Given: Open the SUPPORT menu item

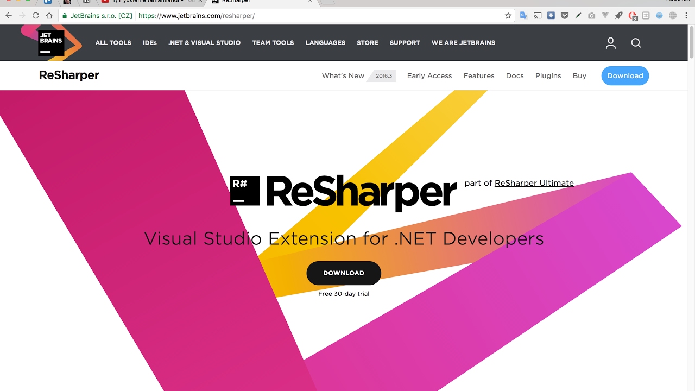Looking at the screenshot, I should [405, 43].
